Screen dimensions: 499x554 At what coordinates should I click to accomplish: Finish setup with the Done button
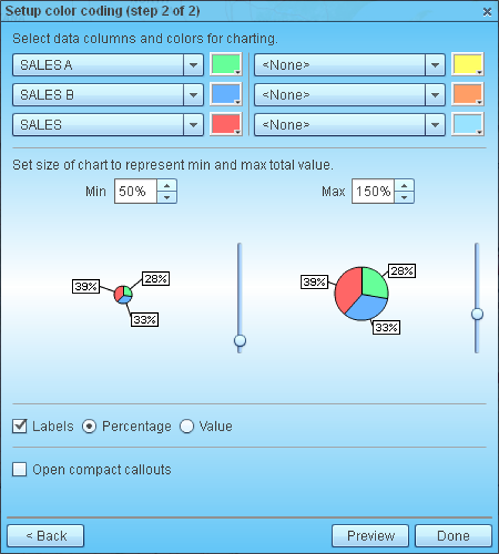pyautogui.click(x=454, y=536)
